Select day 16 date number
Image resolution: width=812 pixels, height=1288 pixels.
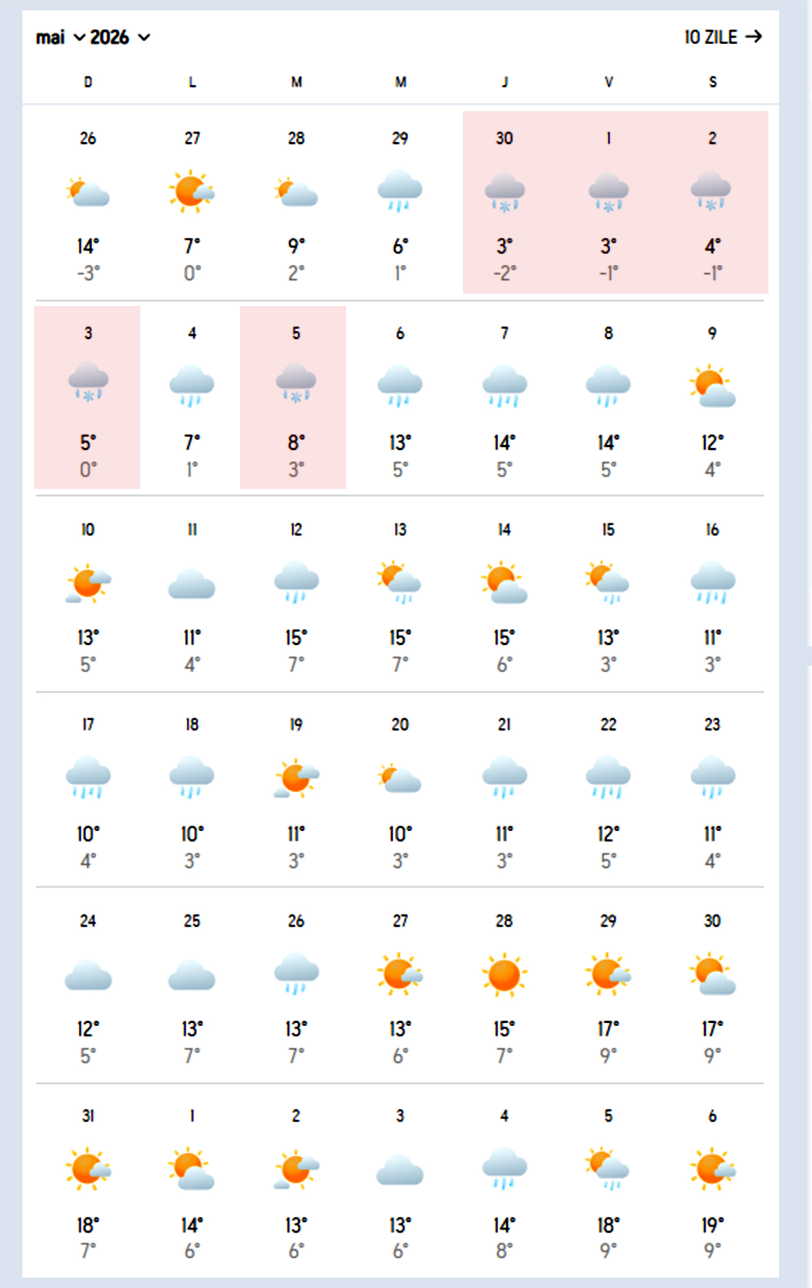pos(712,529)
